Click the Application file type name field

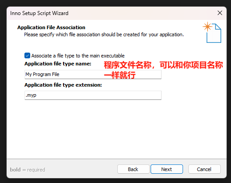(93, 74)
